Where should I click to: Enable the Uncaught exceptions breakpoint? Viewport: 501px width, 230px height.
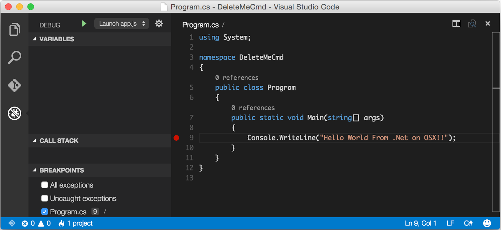[x=44, y=198]
